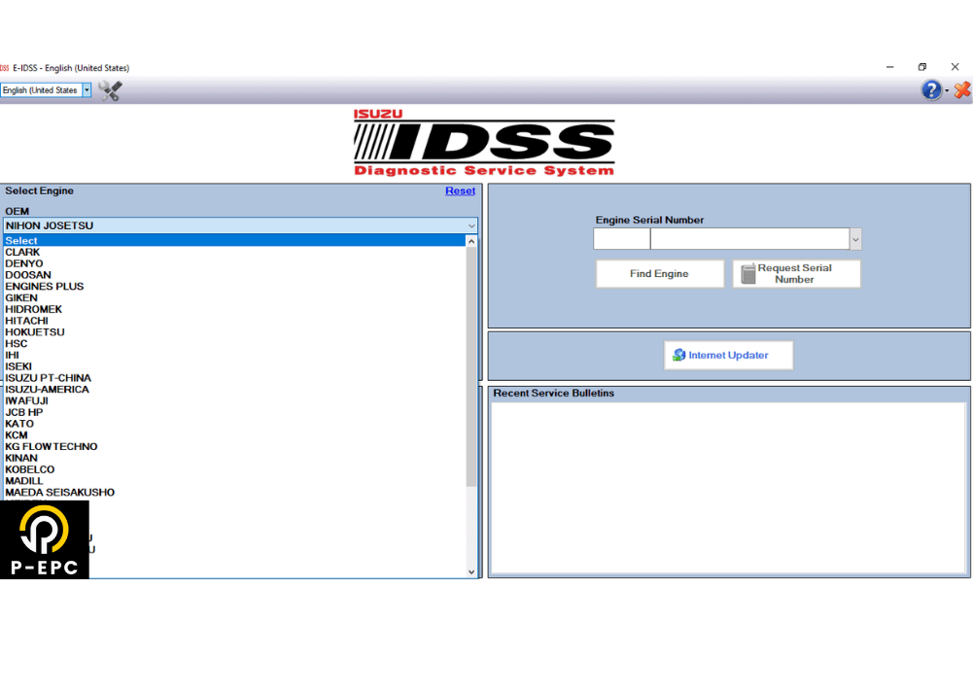973x691 pixels.
Task: Select HITACHI from the OEM list
Action: [x=27, y=321]
